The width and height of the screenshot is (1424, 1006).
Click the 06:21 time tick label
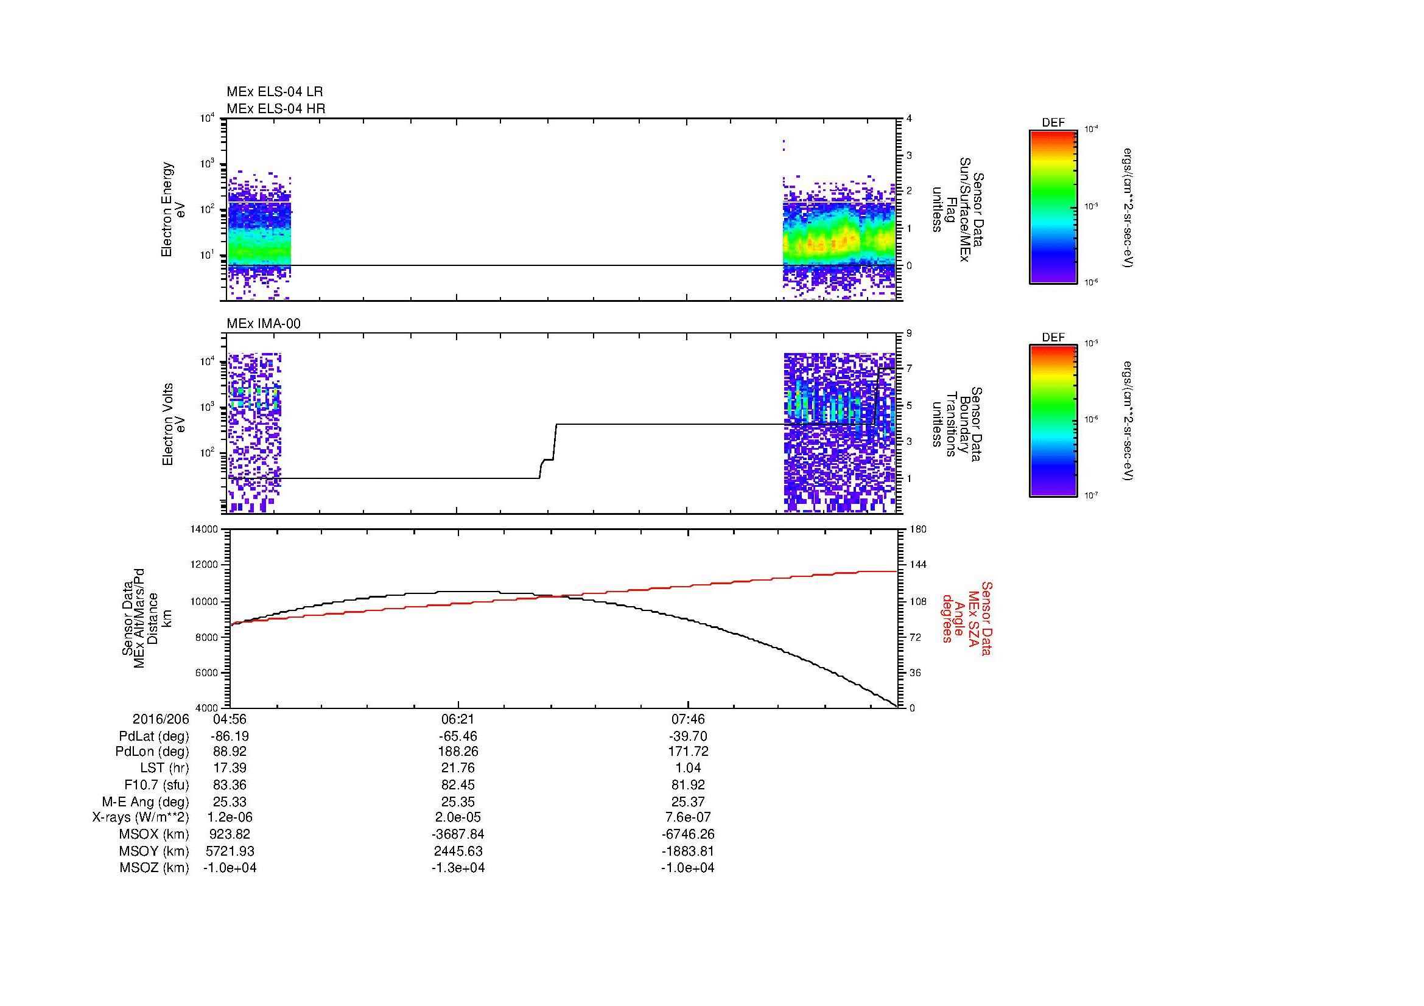coord(458,719)
